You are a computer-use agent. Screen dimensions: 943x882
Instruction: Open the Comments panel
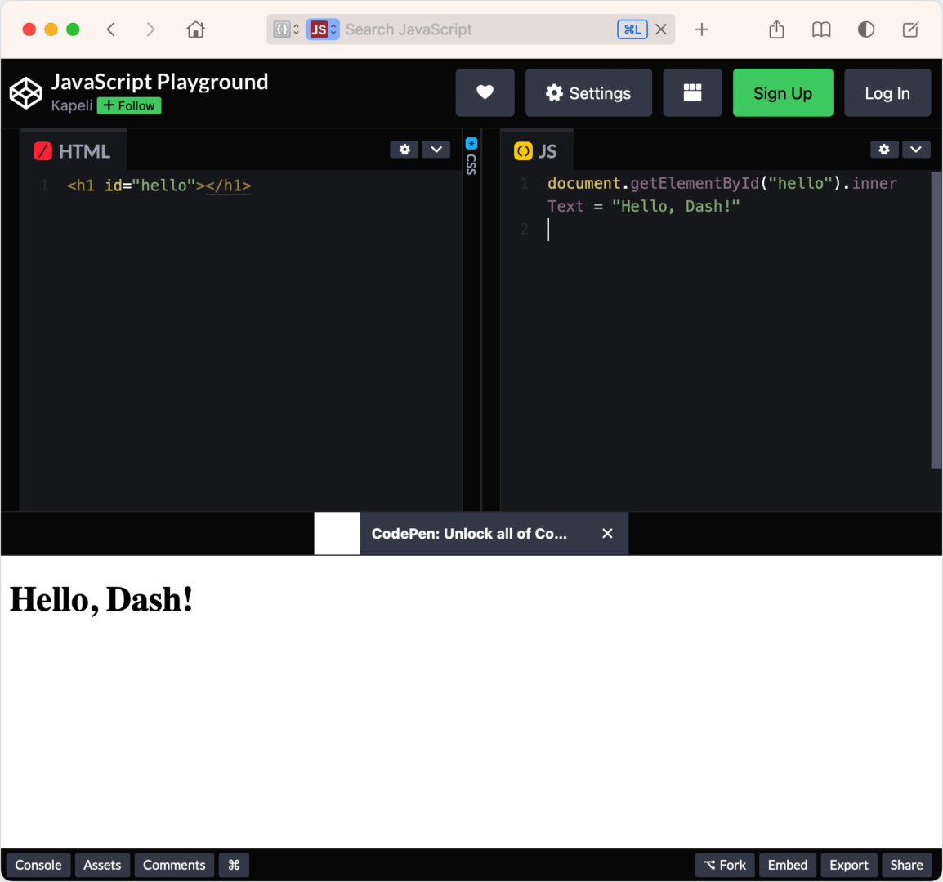click(x=174, y=865)
